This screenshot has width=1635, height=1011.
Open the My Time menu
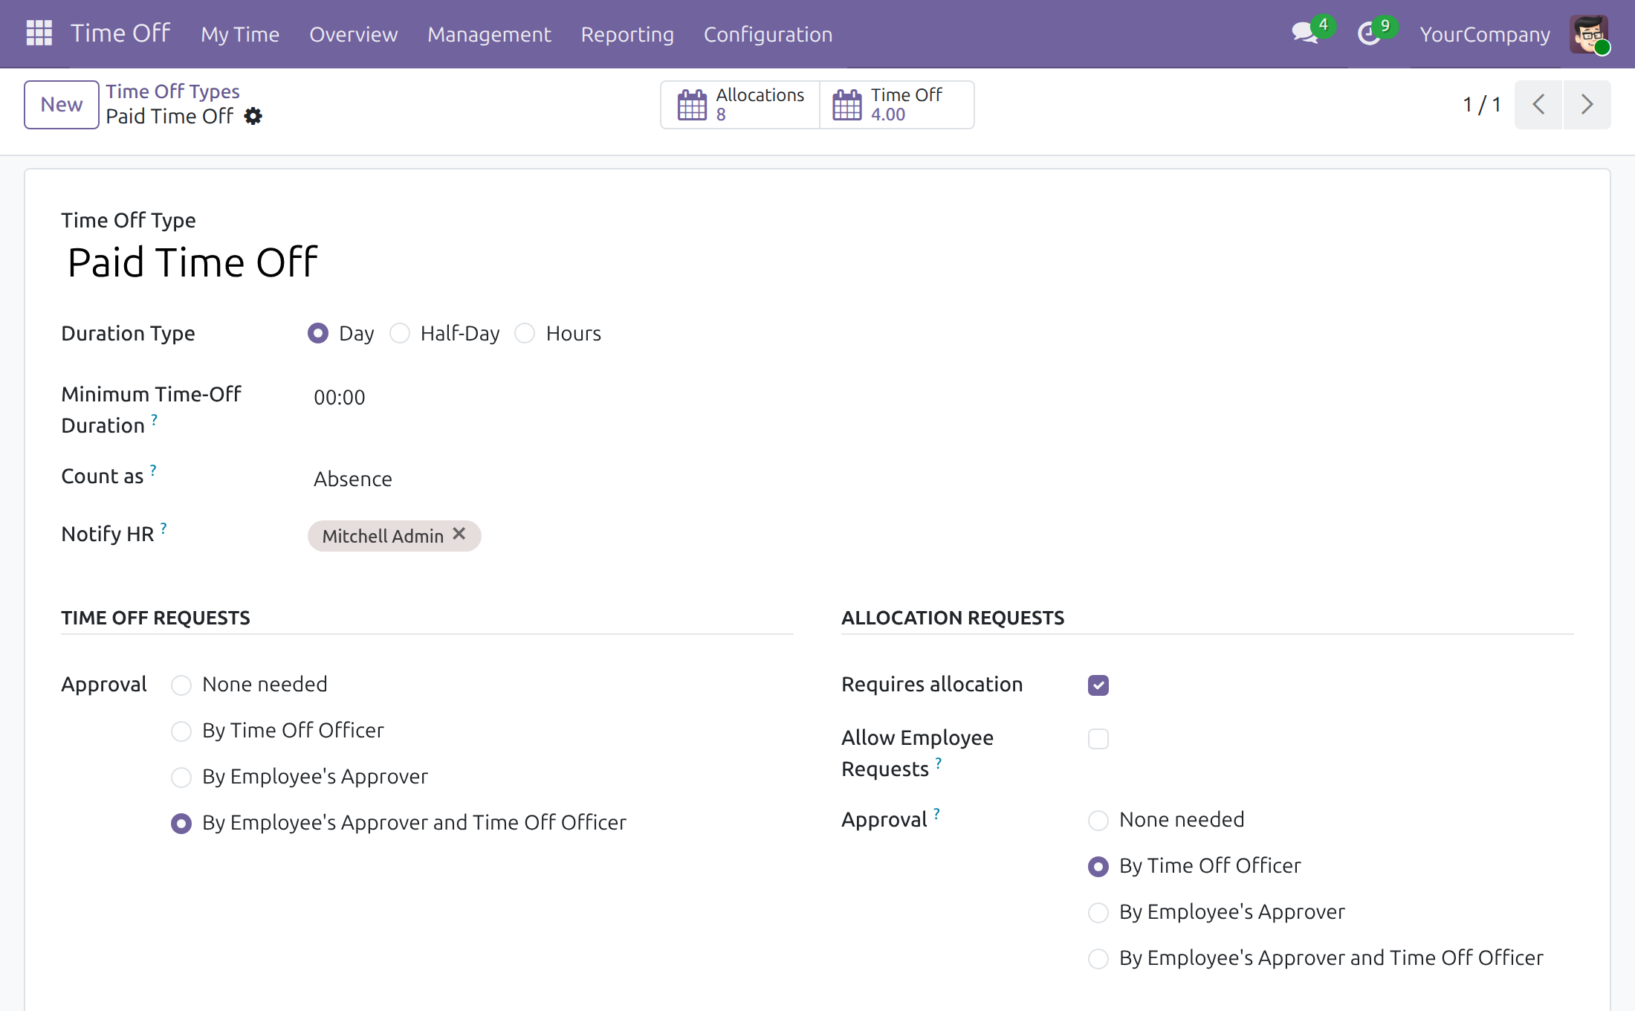(x=240, y=34)
